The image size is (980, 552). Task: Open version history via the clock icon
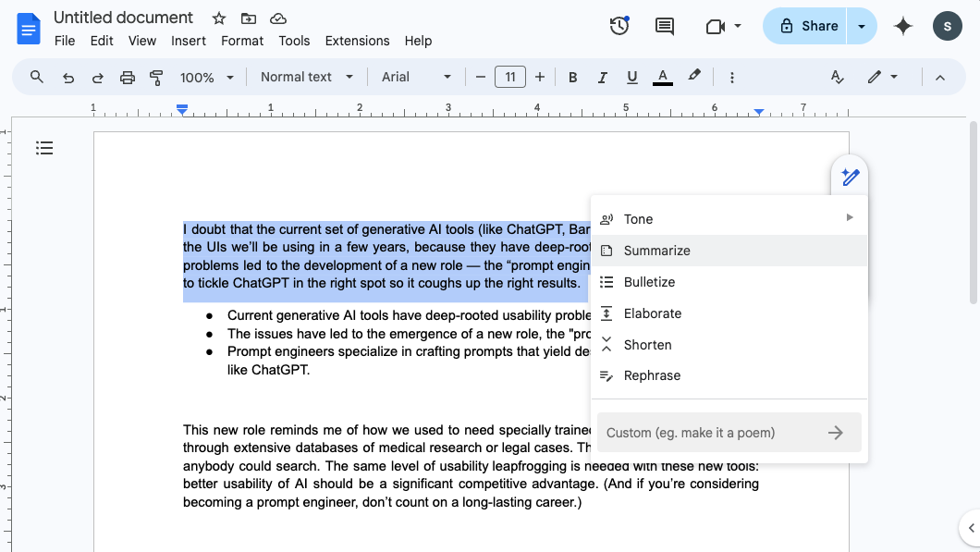[x=619, y=26]
